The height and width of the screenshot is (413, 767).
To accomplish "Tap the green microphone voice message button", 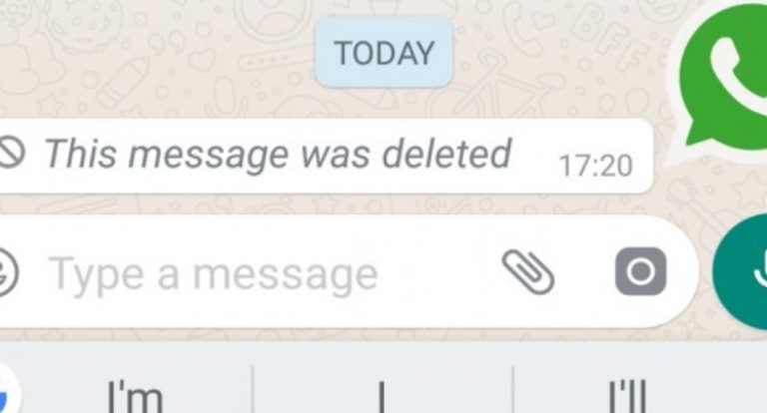I will (741, 271).
